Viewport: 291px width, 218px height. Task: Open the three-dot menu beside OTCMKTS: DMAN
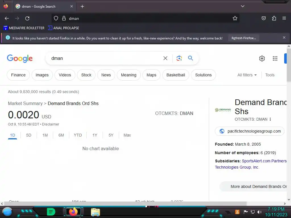(270, 119)
